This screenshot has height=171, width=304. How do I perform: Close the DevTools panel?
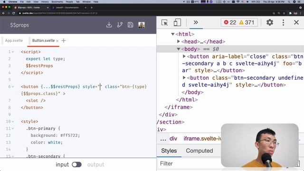(296, 22)
